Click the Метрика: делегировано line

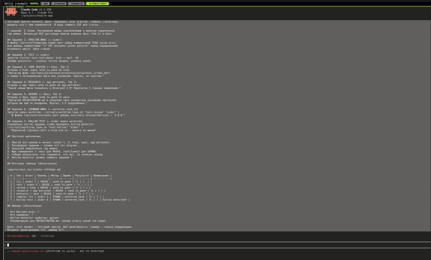click(x=36, y=230)
